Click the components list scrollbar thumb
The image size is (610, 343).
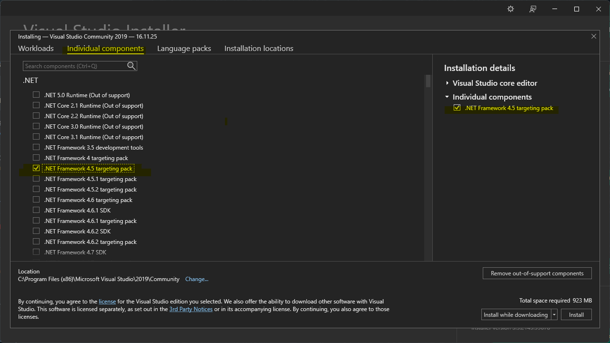click(428, 81)
